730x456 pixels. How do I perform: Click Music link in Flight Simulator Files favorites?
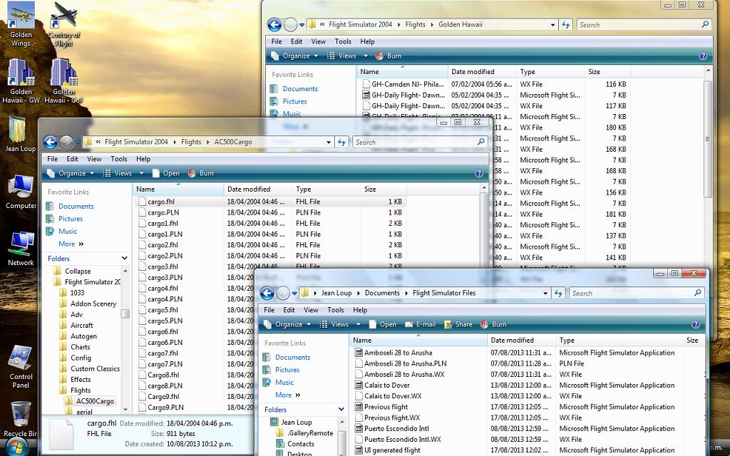click(x=284, y=383)
